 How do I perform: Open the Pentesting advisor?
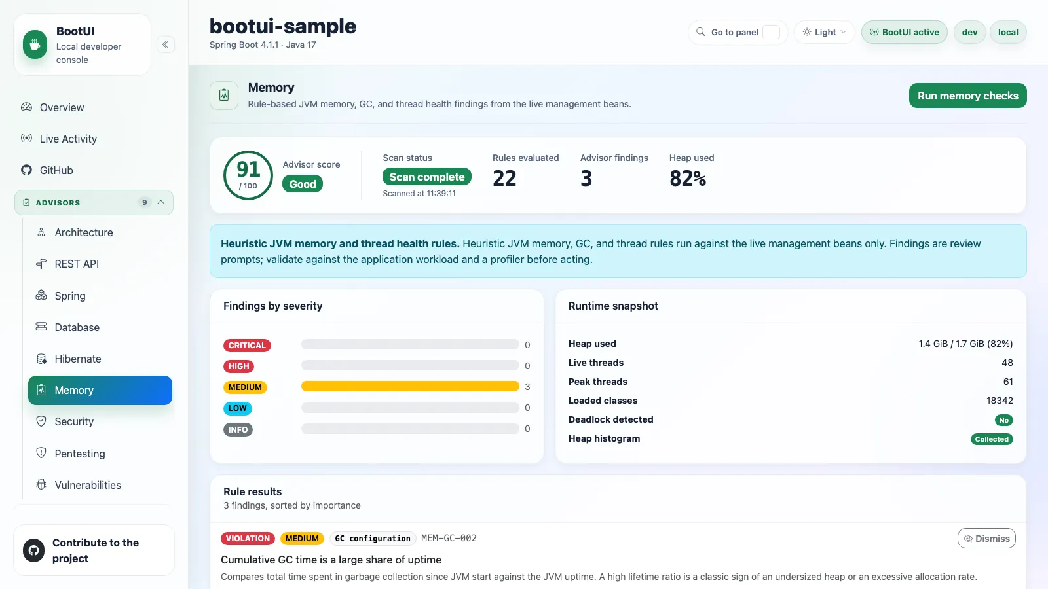[x=100, y=454]
